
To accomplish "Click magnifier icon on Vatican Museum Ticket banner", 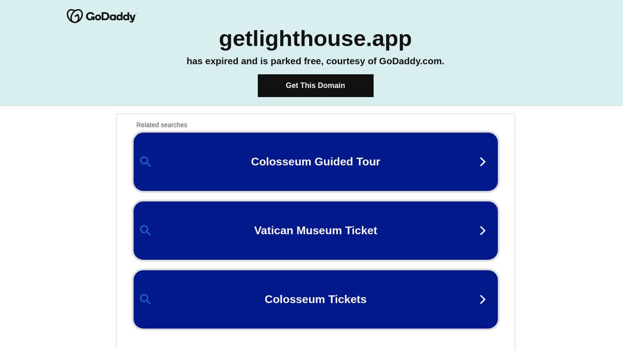I will 146,230.
